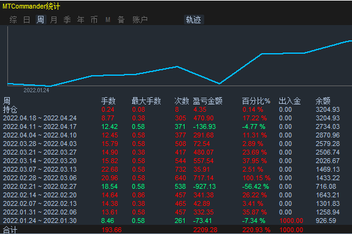The image size is (352, 234).
Task: Click the 出入金 column header
Action: click(x=289, y=101)
